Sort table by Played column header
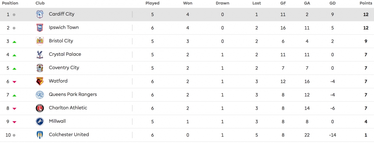The image size is (374, 144). [152, 3]
